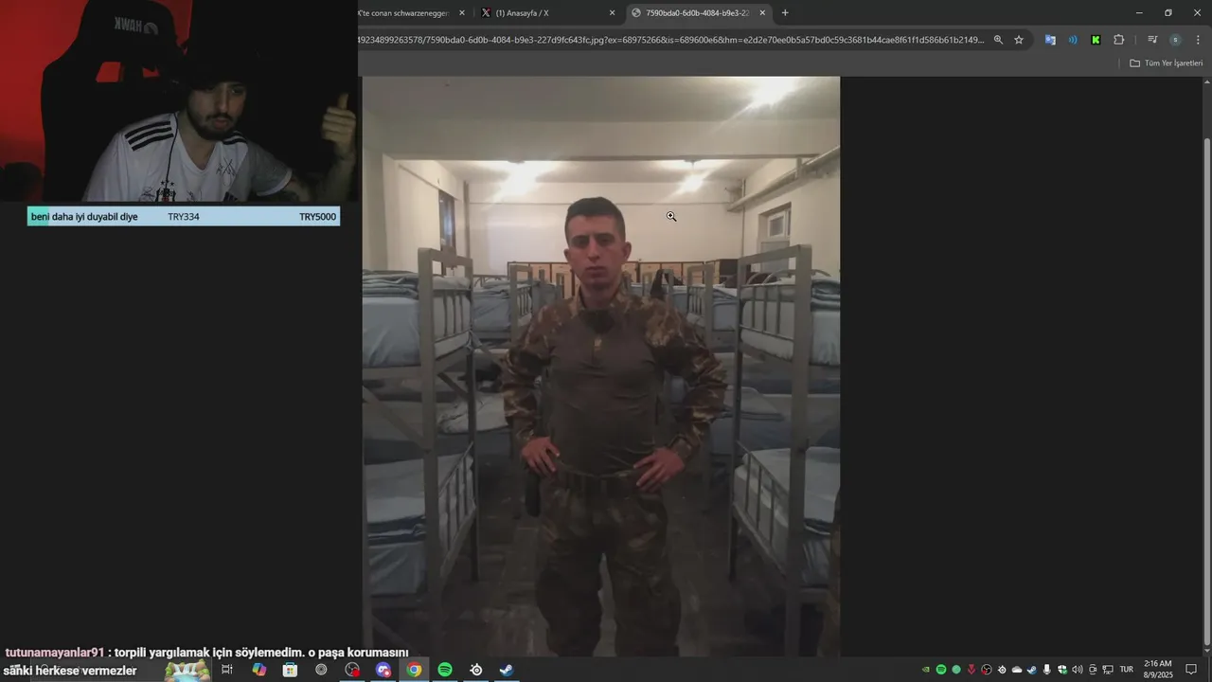Screen dimensions: 1212x682
Task: Open the purple Discord-like app on taskbar
Action: coord(383,670)
